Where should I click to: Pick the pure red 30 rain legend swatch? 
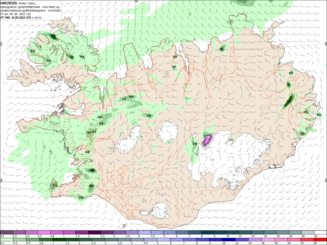coord(320,240)
